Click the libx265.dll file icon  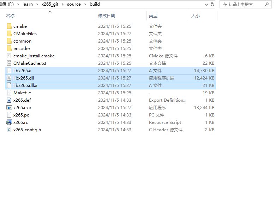[9, 78]
